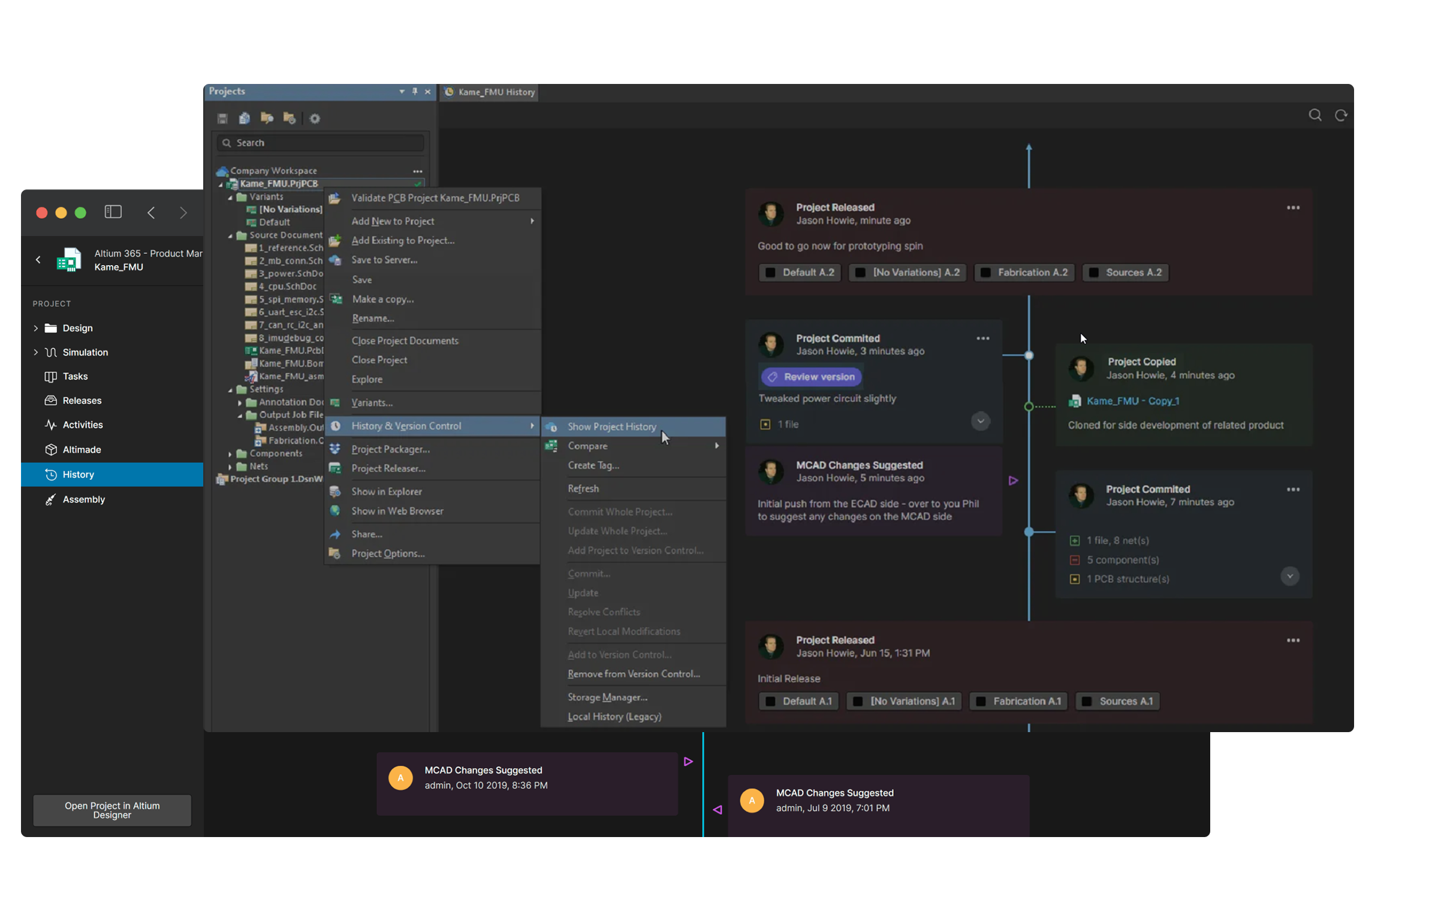Open Activities in the project sidebar
1438x921 pixels.
(83, 425)
